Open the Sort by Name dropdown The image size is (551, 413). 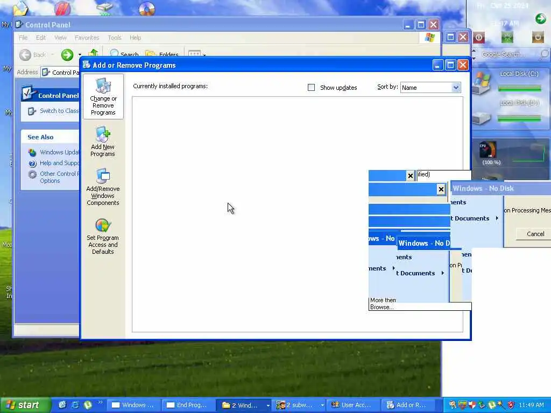[x=430, y=88]
